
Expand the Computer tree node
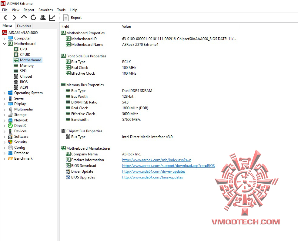click(4, 39)
